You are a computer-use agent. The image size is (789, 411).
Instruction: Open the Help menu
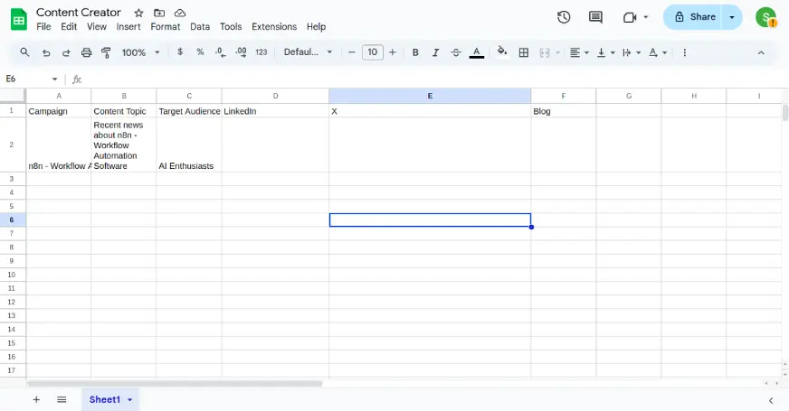pyautogui.click(x=316, y=26)
